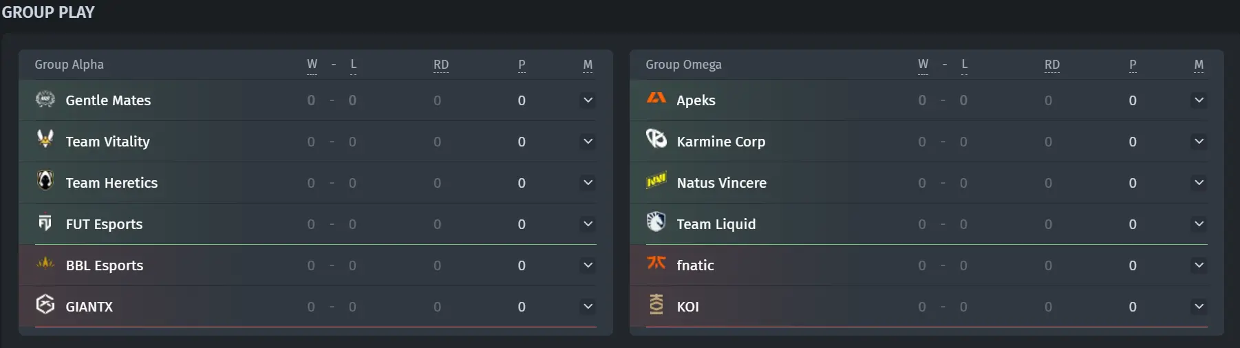Viewport: 1240px width, 348px height.
Task: Click the FUT Esports logo icon
Action: (45, 222)
